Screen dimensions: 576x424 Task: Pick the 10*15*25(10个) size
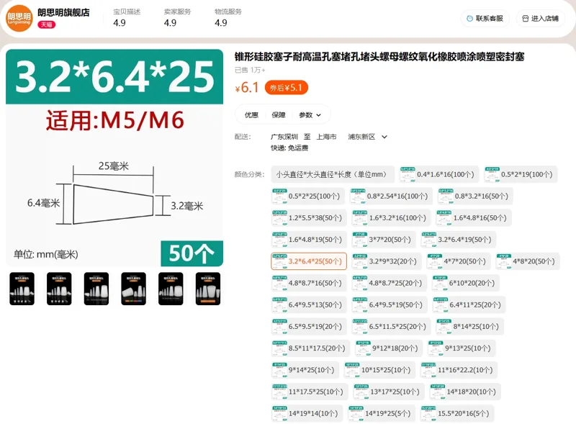(380, 369)
